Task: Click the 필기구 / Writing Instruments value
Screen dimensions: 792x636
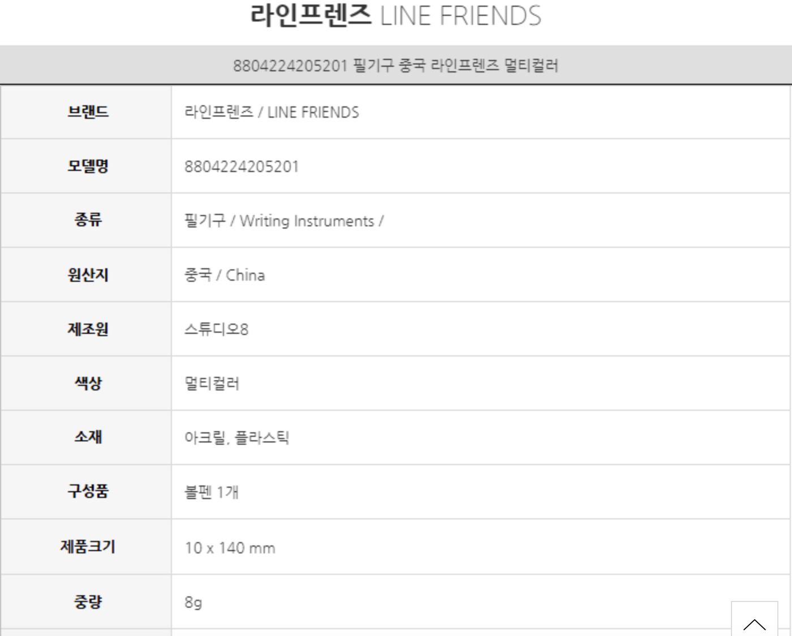Action: [x=284, y=221]
